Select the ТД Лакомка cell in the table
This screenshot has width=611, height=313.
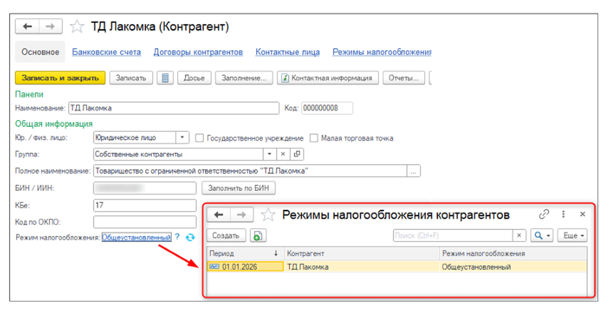click(x=362, y=267)
